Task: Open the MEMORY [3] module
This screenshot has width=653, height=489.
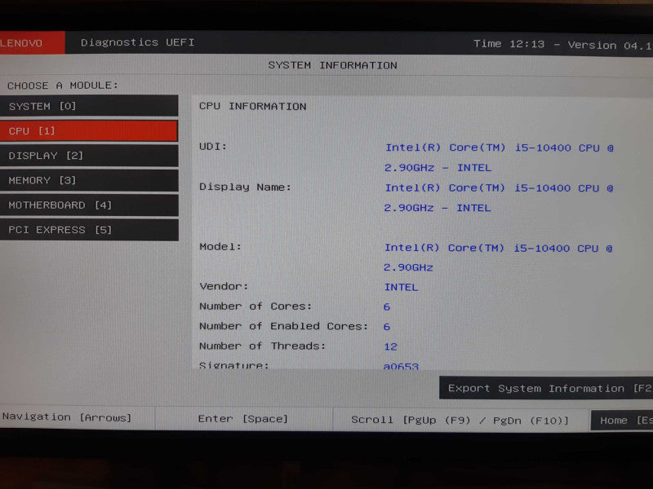Action: click(89, 180)
